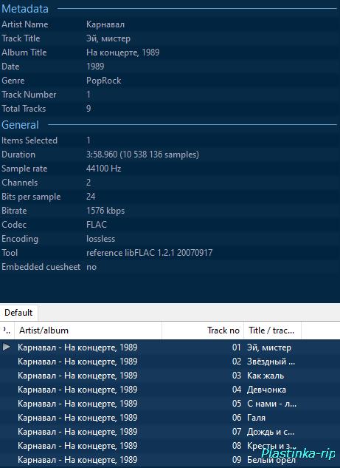Image resolution: width=340 pixels, height=468 pixels.
Task: Select track 02 Звёздный in the playlist
Action: pos(170,362)
